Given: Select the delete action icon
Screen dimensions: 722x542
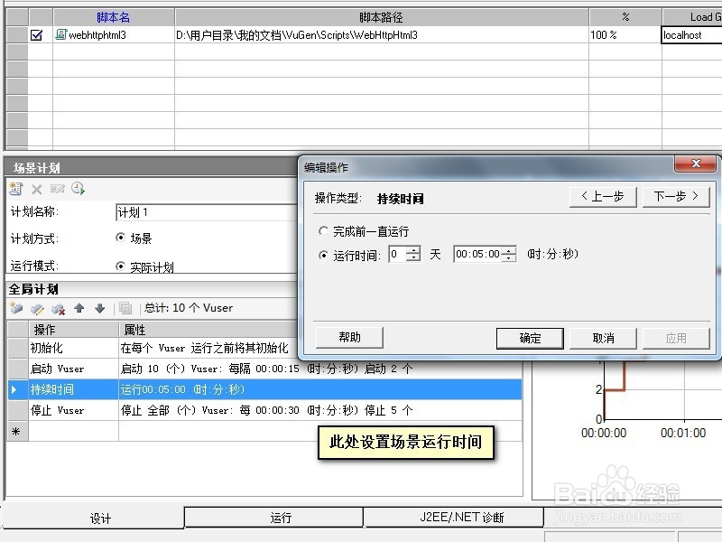Looking at the screenshot, I should tap(59, 309).
